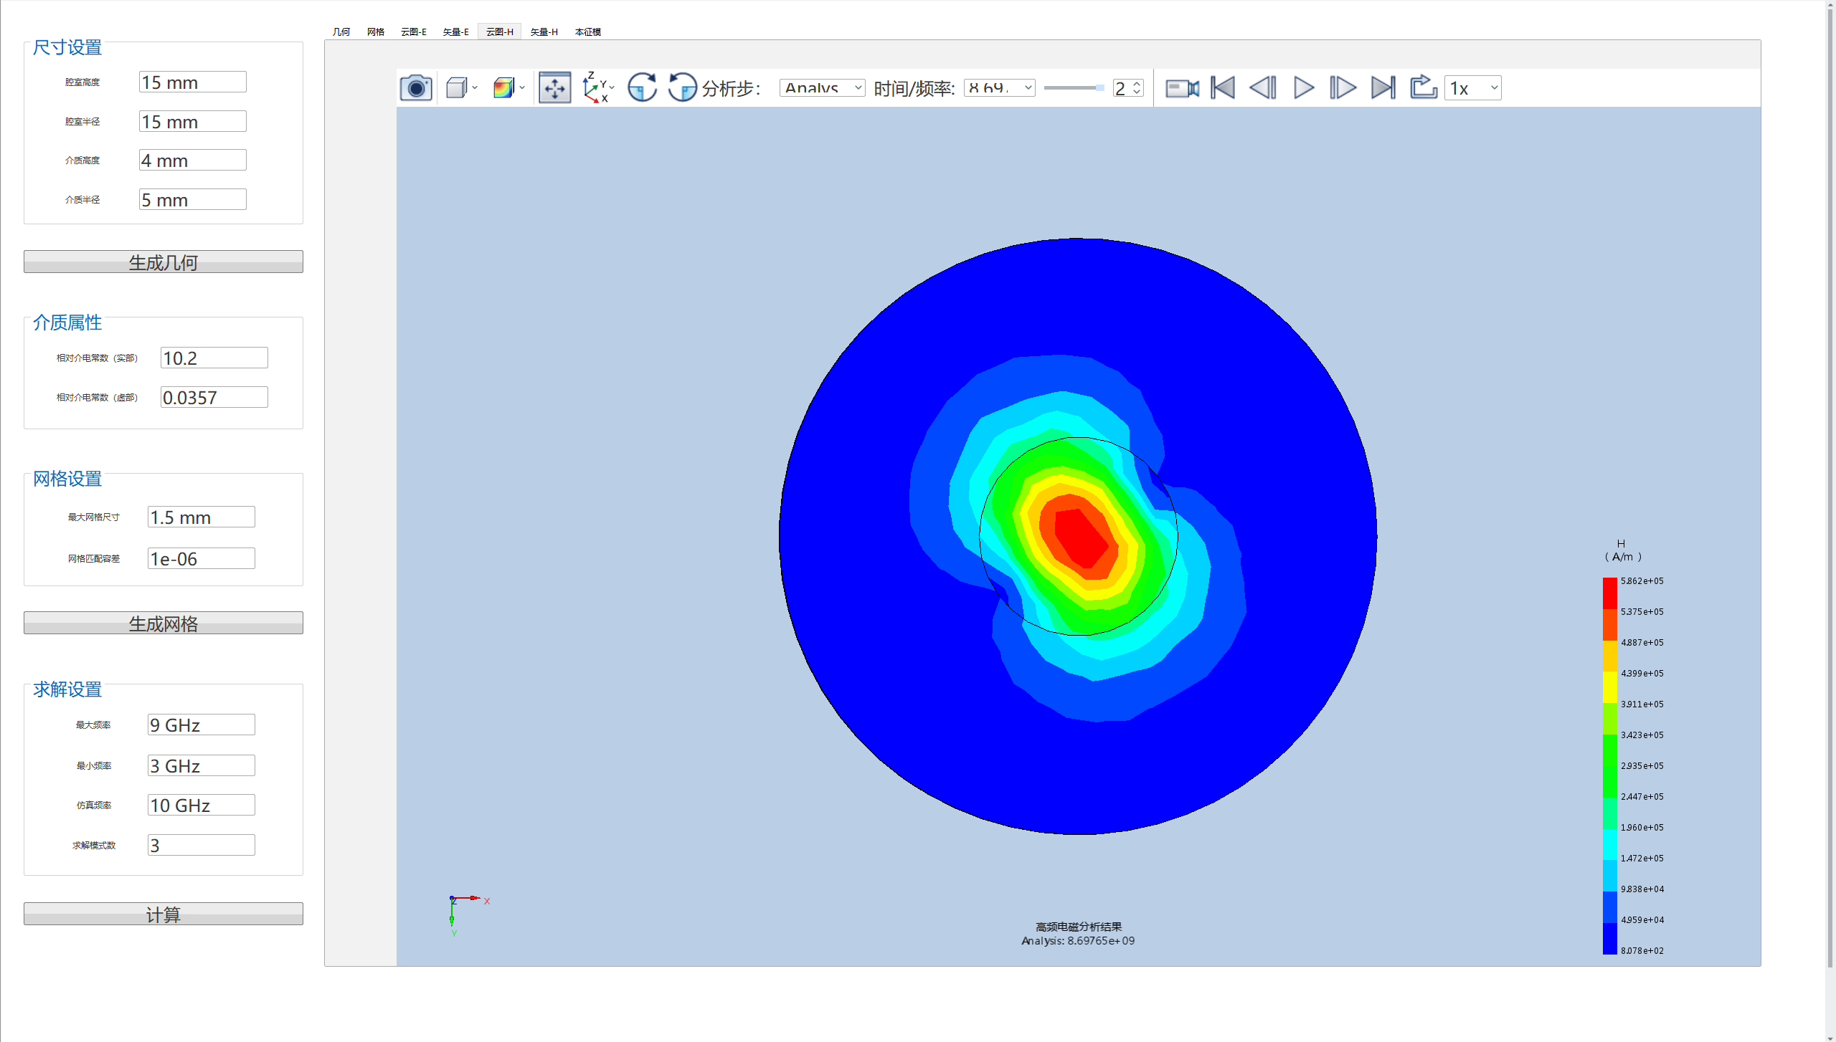Edit the 求解模式数 field
The image size is (1836, 1042).
202,845
